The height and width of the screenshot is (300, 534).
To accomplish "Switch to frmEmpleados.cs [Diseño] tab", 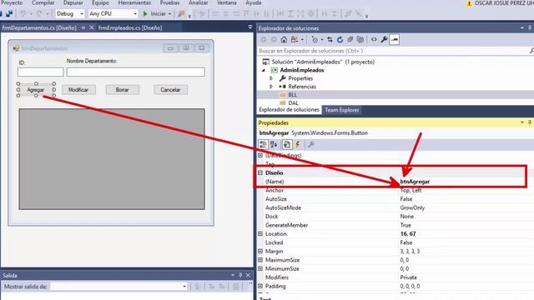I will pos(130,27).
